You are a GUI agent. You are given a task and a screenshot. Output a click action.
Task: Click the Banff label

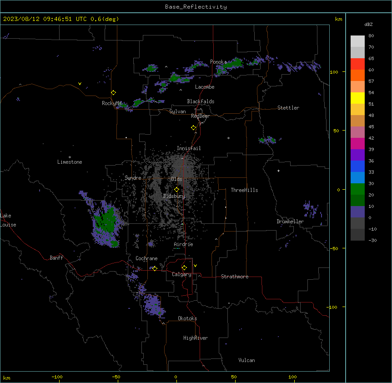pos(56,258)
